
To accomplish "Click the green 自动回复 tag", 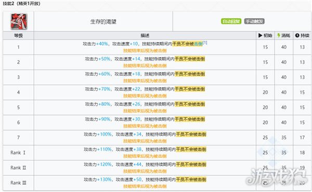I will pos(231,21).
